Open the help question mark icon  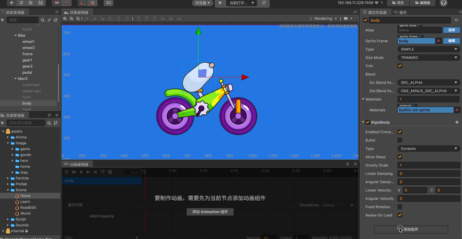pos(443,3)
